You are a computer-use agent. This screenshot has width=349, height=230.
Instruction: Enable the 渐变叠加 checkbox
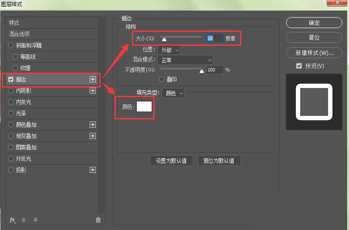tap(10, 136)
